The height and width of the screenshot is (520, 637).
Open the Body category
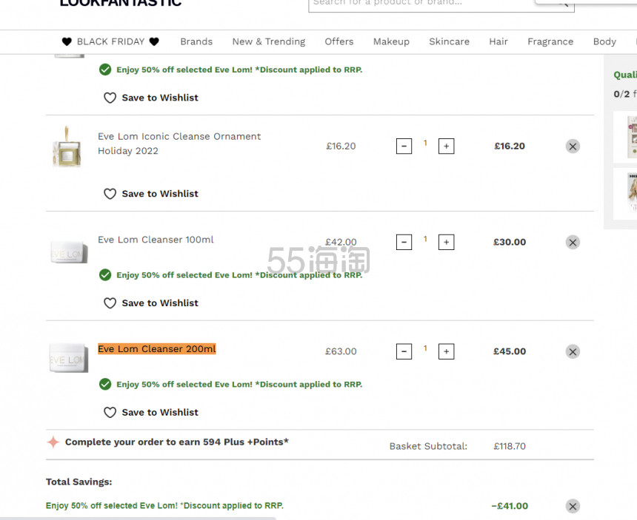(x=604, y=41)
